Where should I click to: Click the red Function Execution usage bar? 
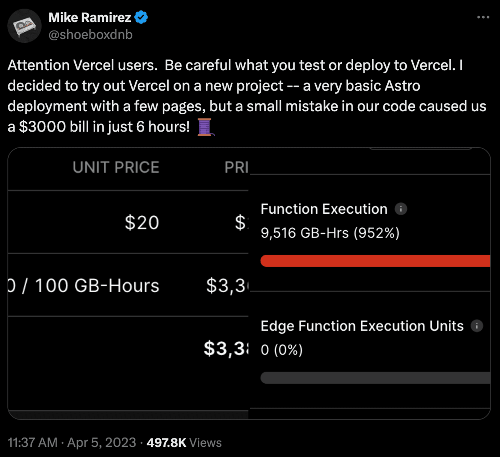(x=375, y=261)
